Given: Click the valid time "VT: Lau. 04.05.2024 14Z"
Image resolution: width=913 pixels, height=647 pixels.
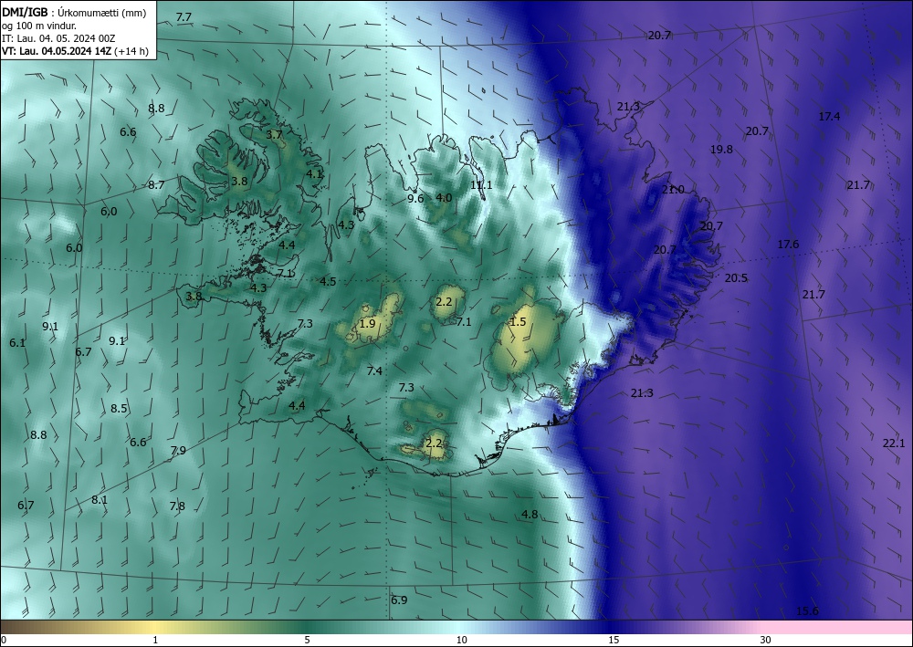Looking at the screenshot, I should click(x=57, y=51).
